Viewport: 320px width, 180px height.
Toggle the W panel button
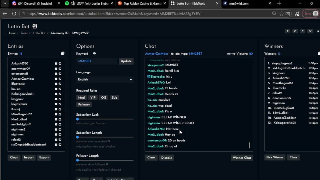(x=310, y=31)
